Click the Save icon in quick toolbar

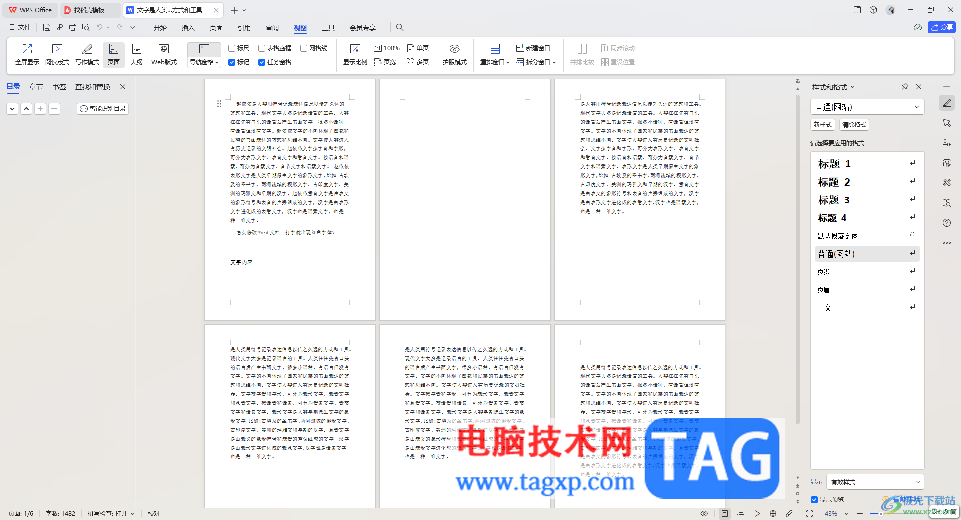tap(47, 27)
